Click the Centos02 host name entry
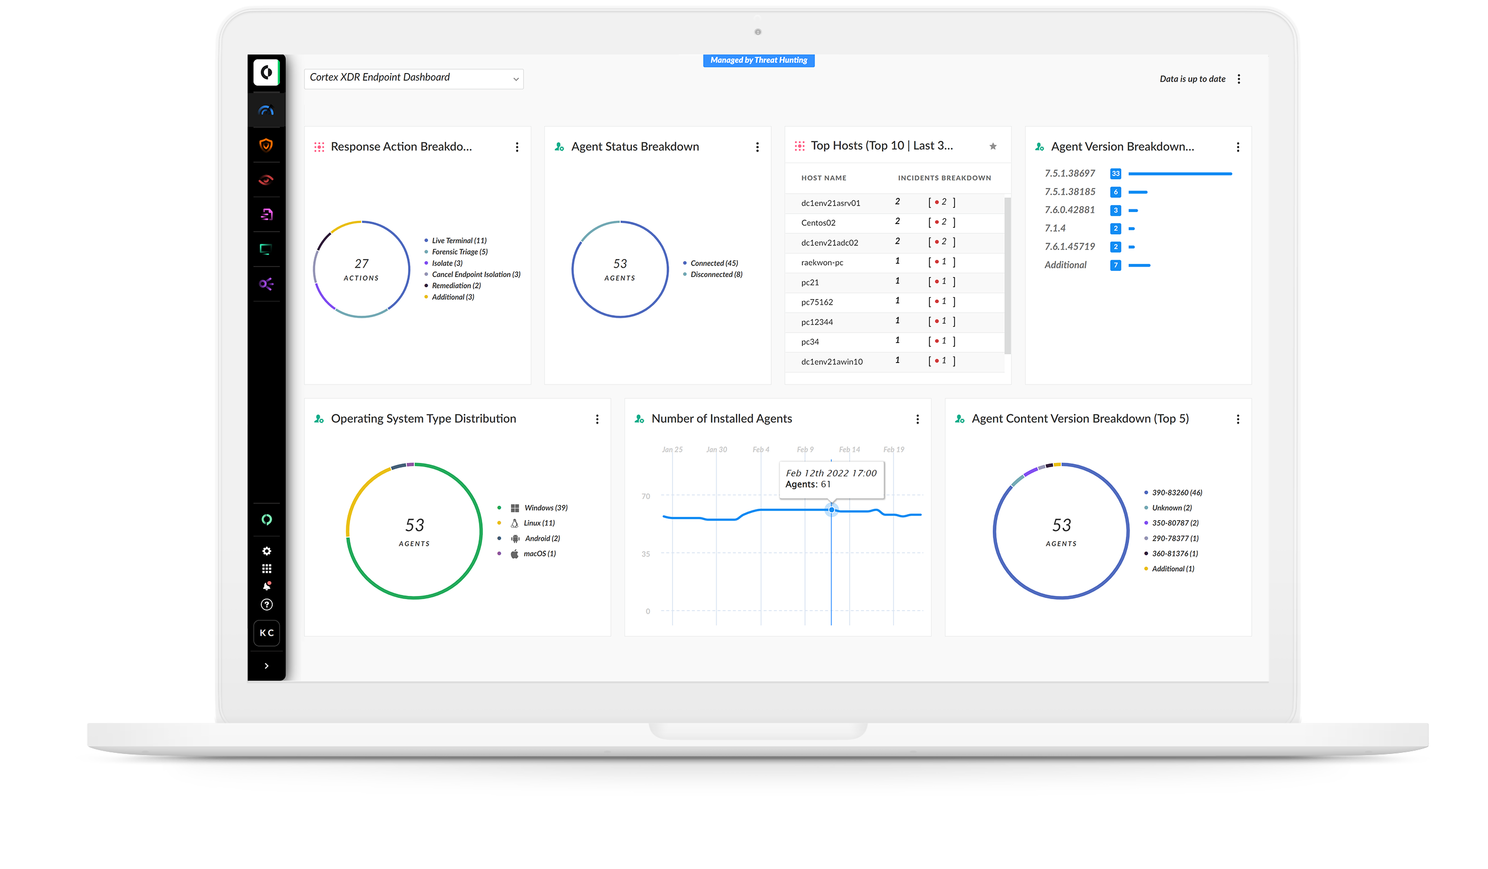Screen dimensions: 1488x869 (x=818, y=222)
